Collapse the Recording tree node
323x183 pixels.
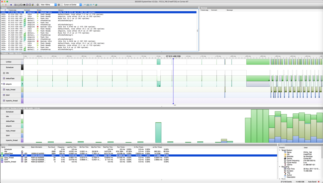click(280, 167)
